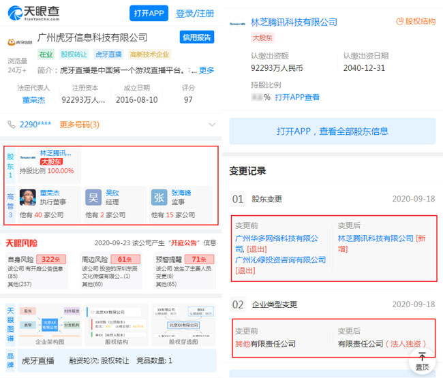Click the phone handset icon
443x378 pixels.
12,125
